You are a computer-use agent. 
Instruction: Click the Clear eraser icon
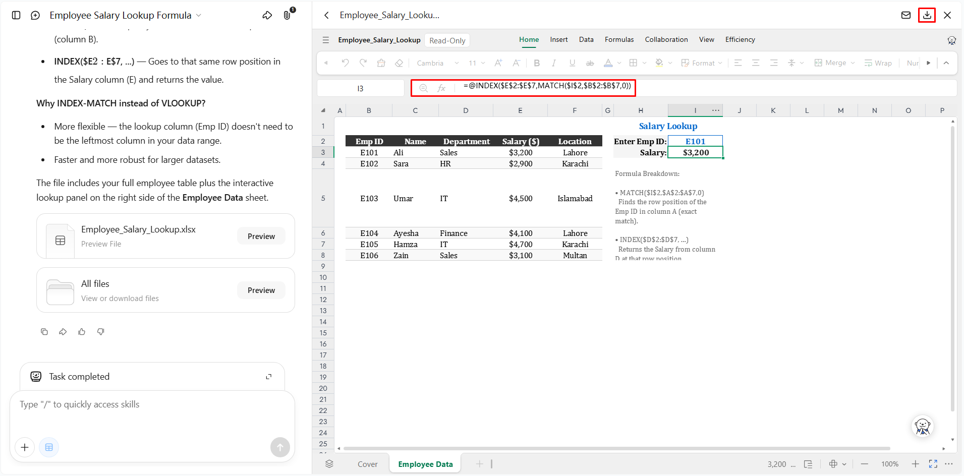click(x=399, y=63)
